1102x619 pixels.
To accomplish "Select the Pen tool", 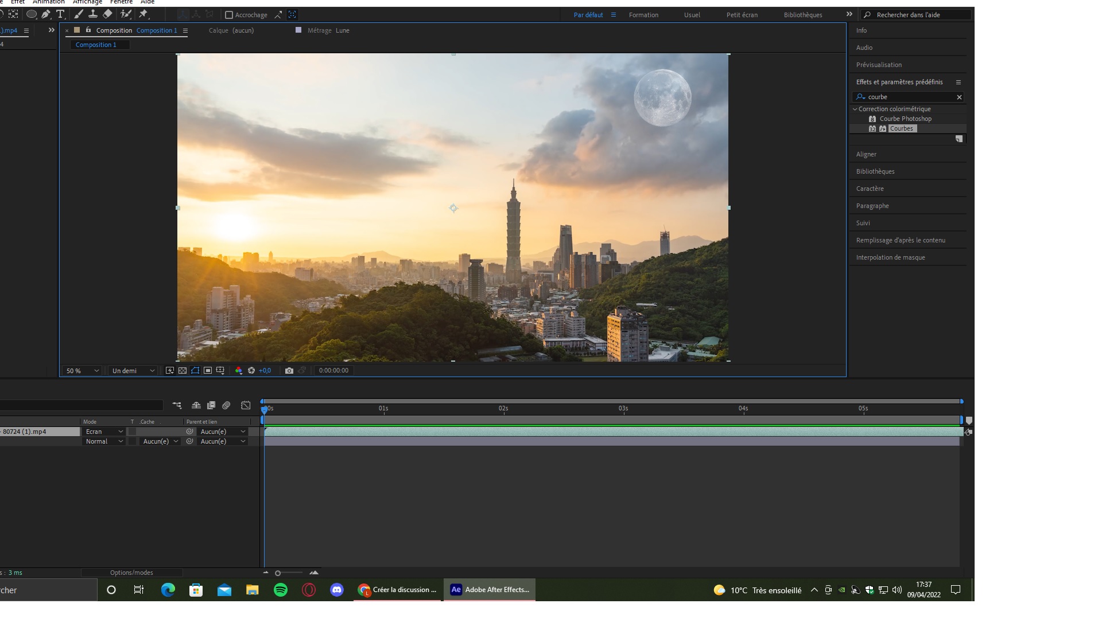I will point(46,14).
